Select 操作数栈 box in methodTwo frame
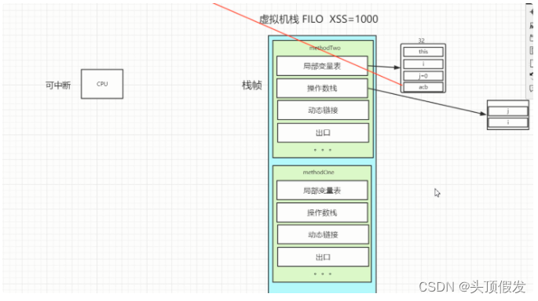 click(322, 89)
